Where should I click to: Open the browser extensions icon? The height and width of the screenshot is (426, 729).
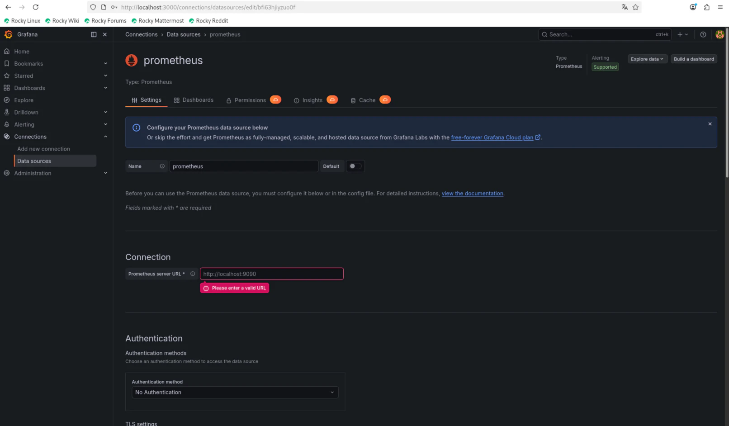(x=707, y=7)
